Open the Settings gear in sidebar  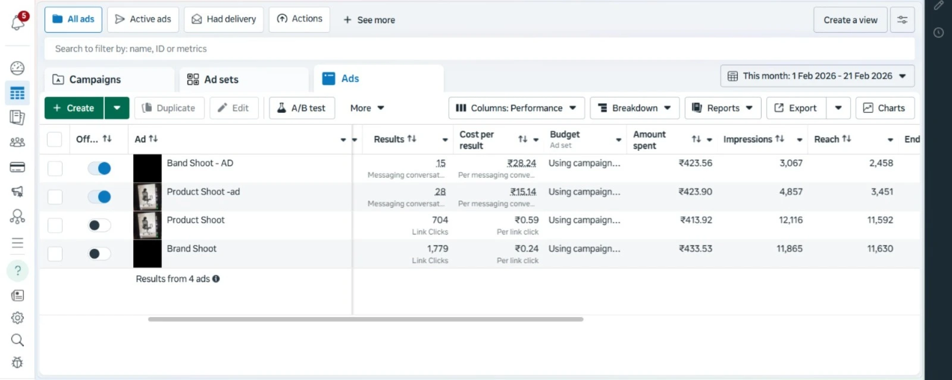pos(18,318)
